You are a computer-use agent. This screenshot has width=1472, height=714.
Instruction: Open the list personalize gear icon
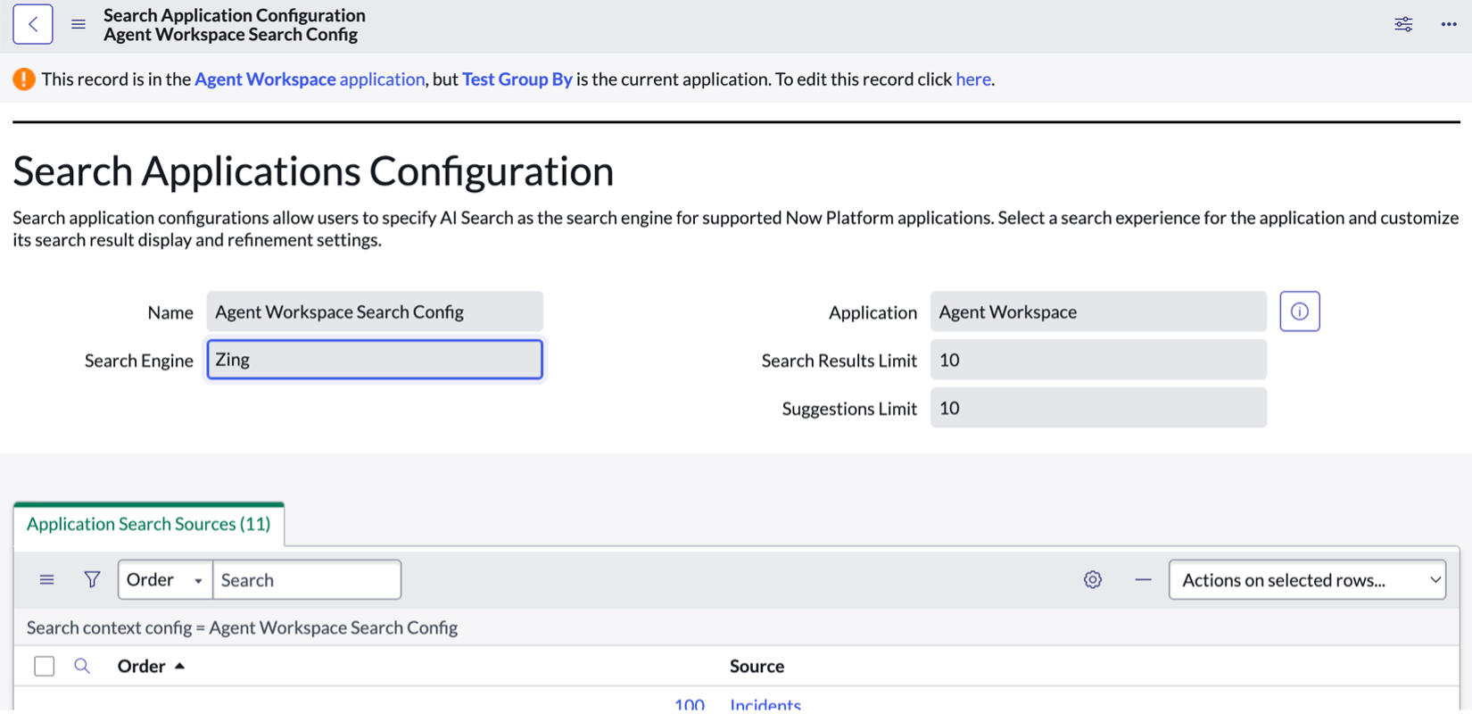coord(1093,580)
